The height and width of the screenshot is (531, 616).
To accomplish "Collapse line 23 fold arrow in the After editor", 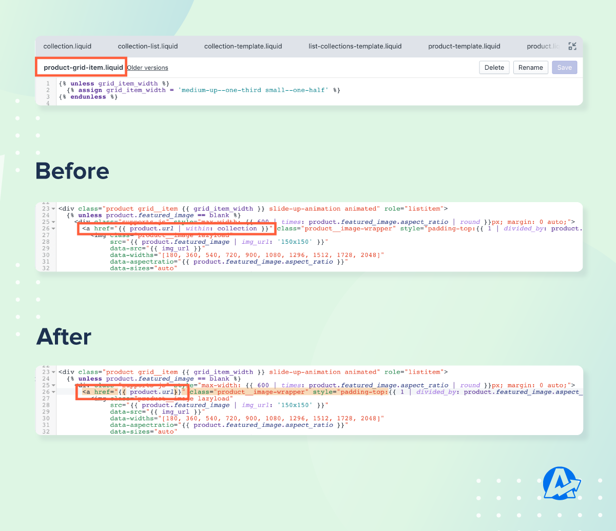I will [53, 372].
